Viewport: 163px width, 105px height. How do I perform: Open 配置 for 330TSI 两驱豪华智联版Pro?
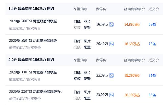coord(87,98)
